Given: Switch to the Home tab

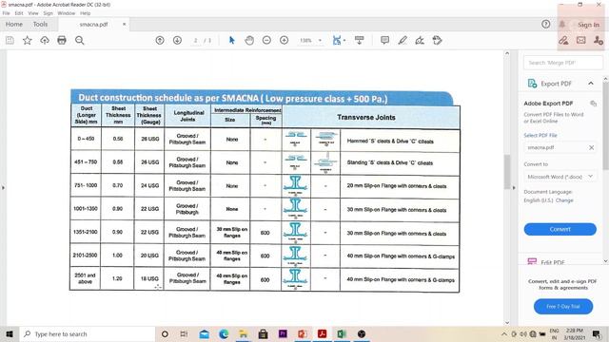Looking at the screenshot, I should click(x=14, y=24).
